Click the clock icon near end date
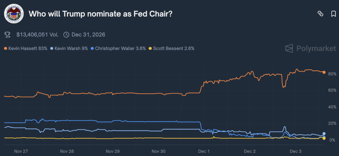Image resolution: width=339 pixels, height=156 pixels. point(66,34)
